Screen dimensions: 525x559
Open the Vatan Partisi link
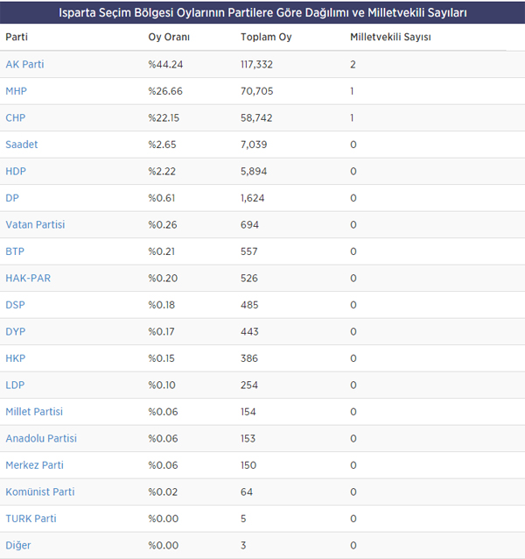point(35,225)
